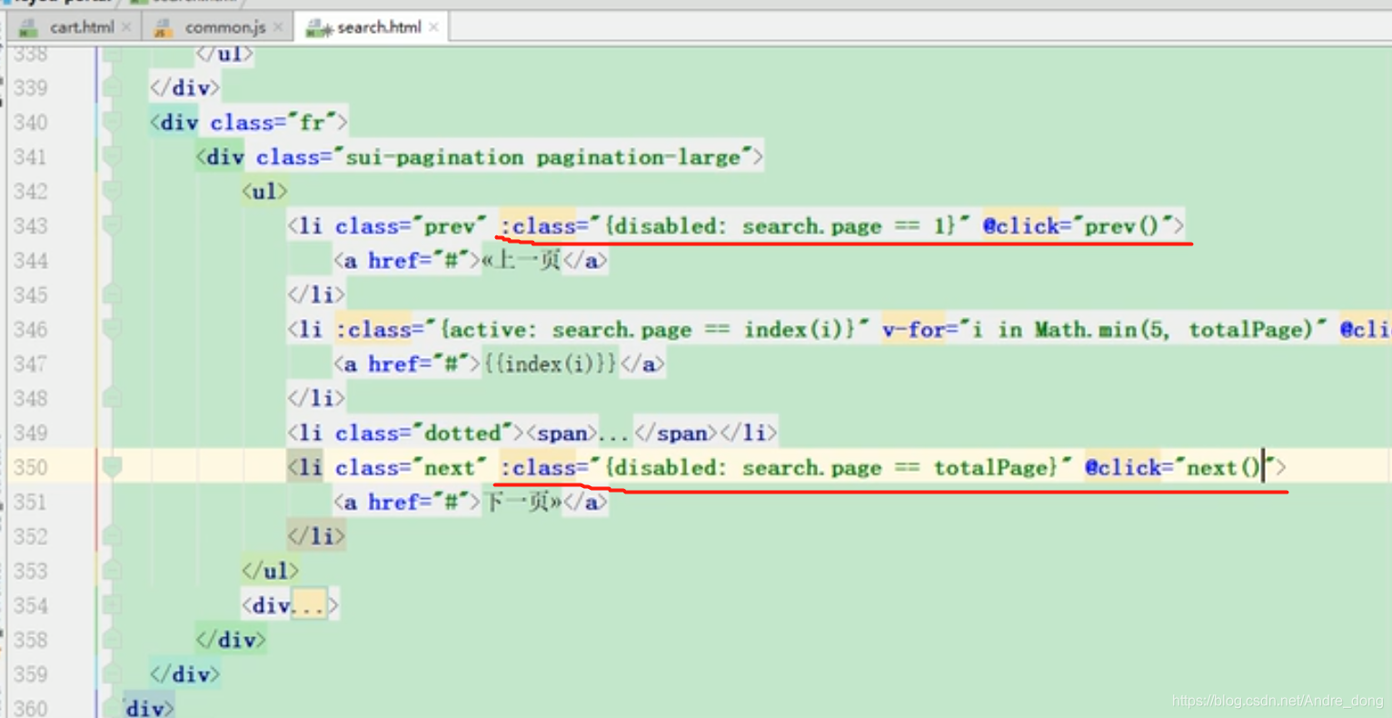
Task: Click the closing ul tag on line 353
Action: [271, 571]
